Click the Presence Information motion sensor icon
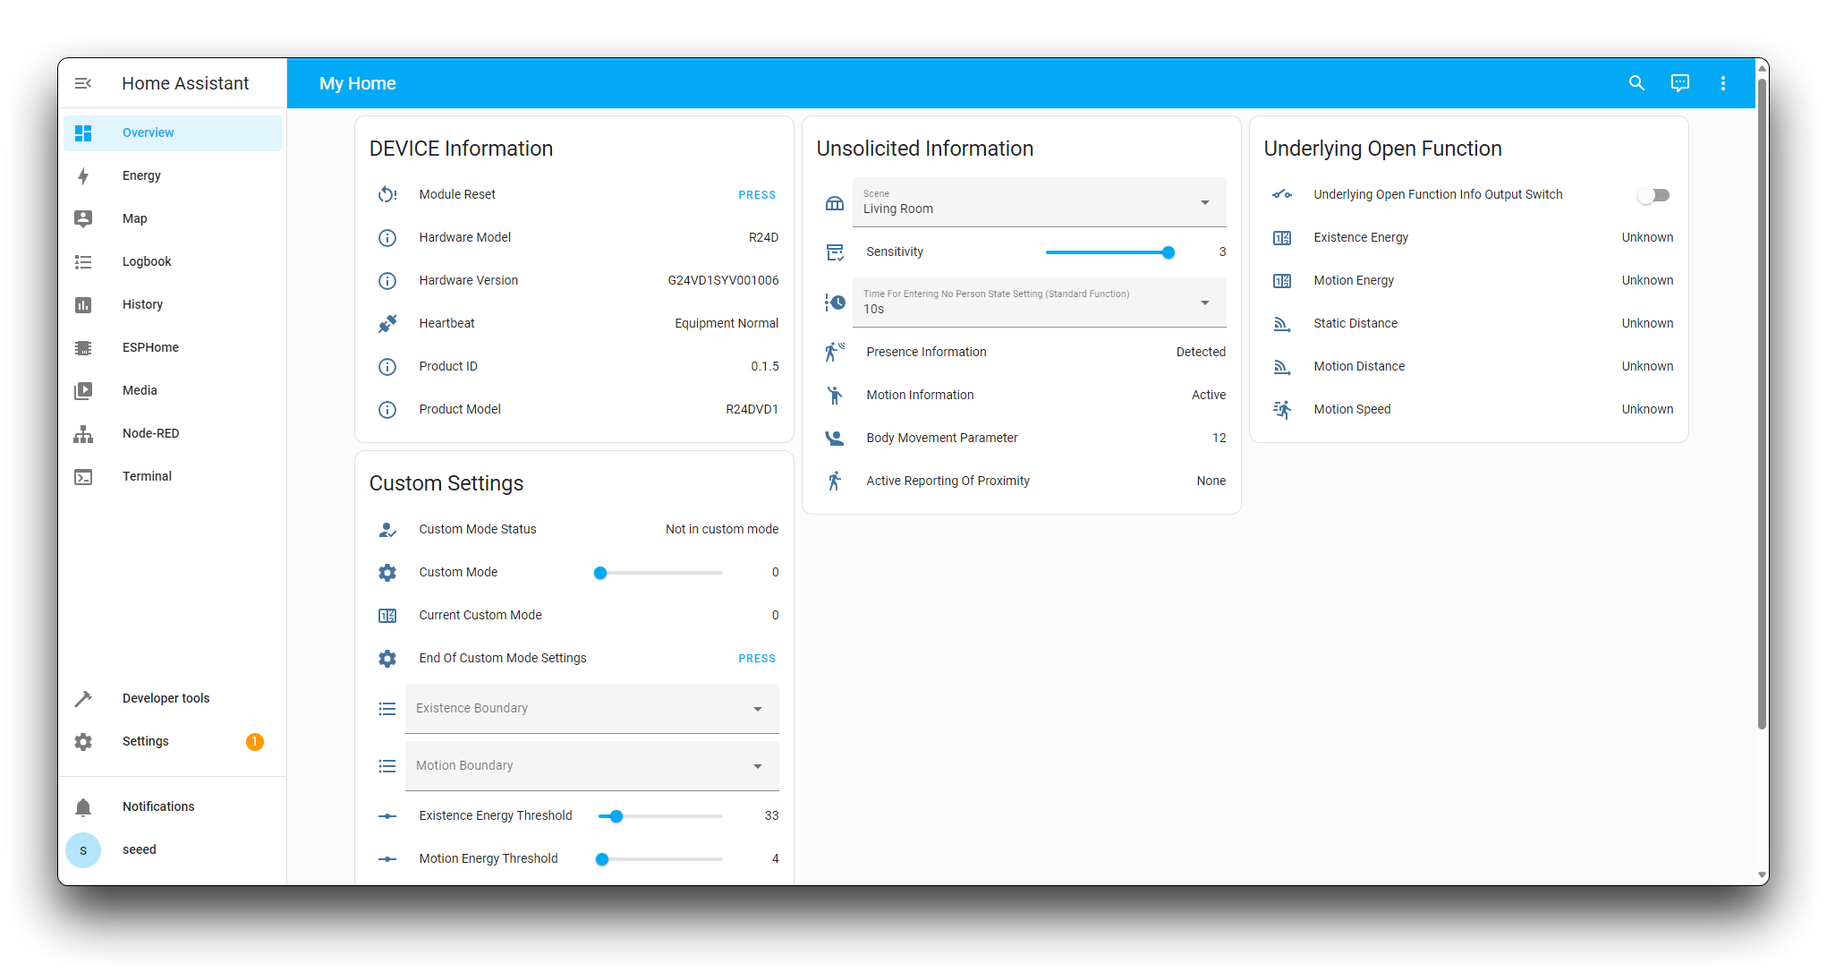The height and width of the screenshot is (972, 1827). (834, 352)
